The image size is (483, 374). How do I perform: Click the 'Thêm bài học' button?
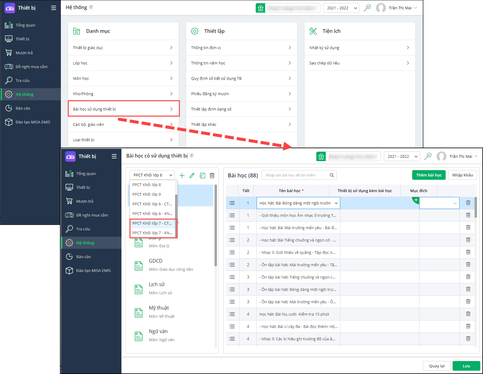[429, 175]
